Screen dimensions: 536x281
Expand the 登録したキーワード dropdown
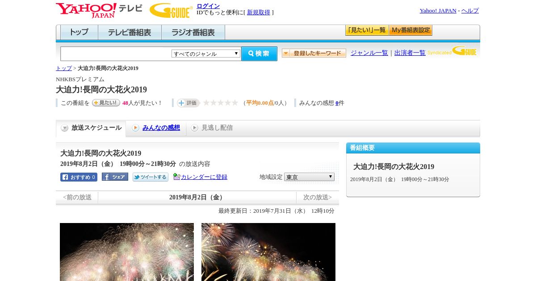pyautogui.click(x=314, y=53)
